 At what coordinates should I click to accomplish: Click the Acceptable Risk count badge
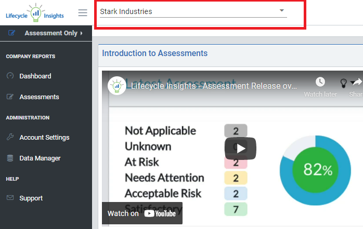pyautogui.click(x=236, y=194)
